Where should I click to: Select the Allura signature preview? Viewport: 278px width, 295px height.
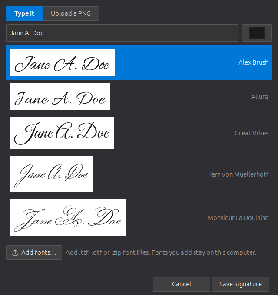point(60,96)
